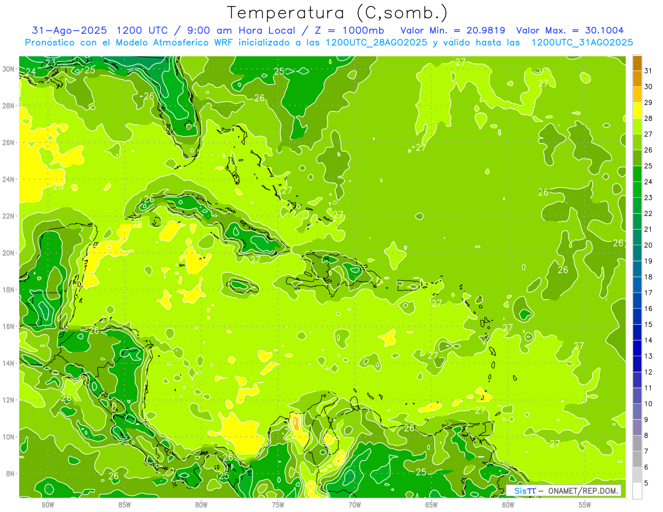Click the 65W longitude label
663x512 pixels.
432,505
